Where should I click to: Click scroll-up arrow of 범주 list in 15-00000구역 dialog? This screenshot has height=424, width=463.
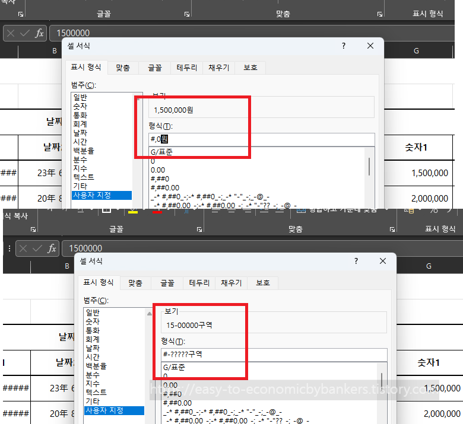point(150,314)
